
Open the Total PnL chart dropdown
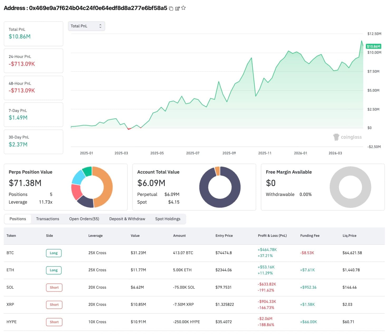86,26
